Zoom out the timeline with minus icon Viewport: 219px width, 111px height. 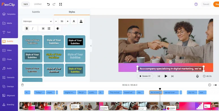(209, 85)
